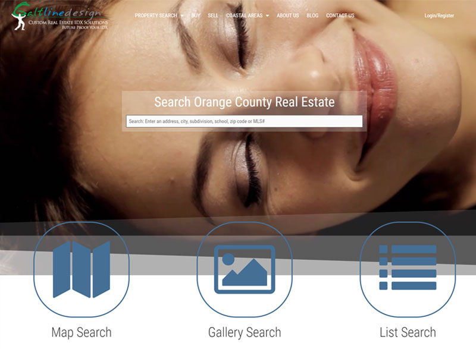Click the Login/Register link
Viewport: 476px width, 349px height.
tap(439, 15)
